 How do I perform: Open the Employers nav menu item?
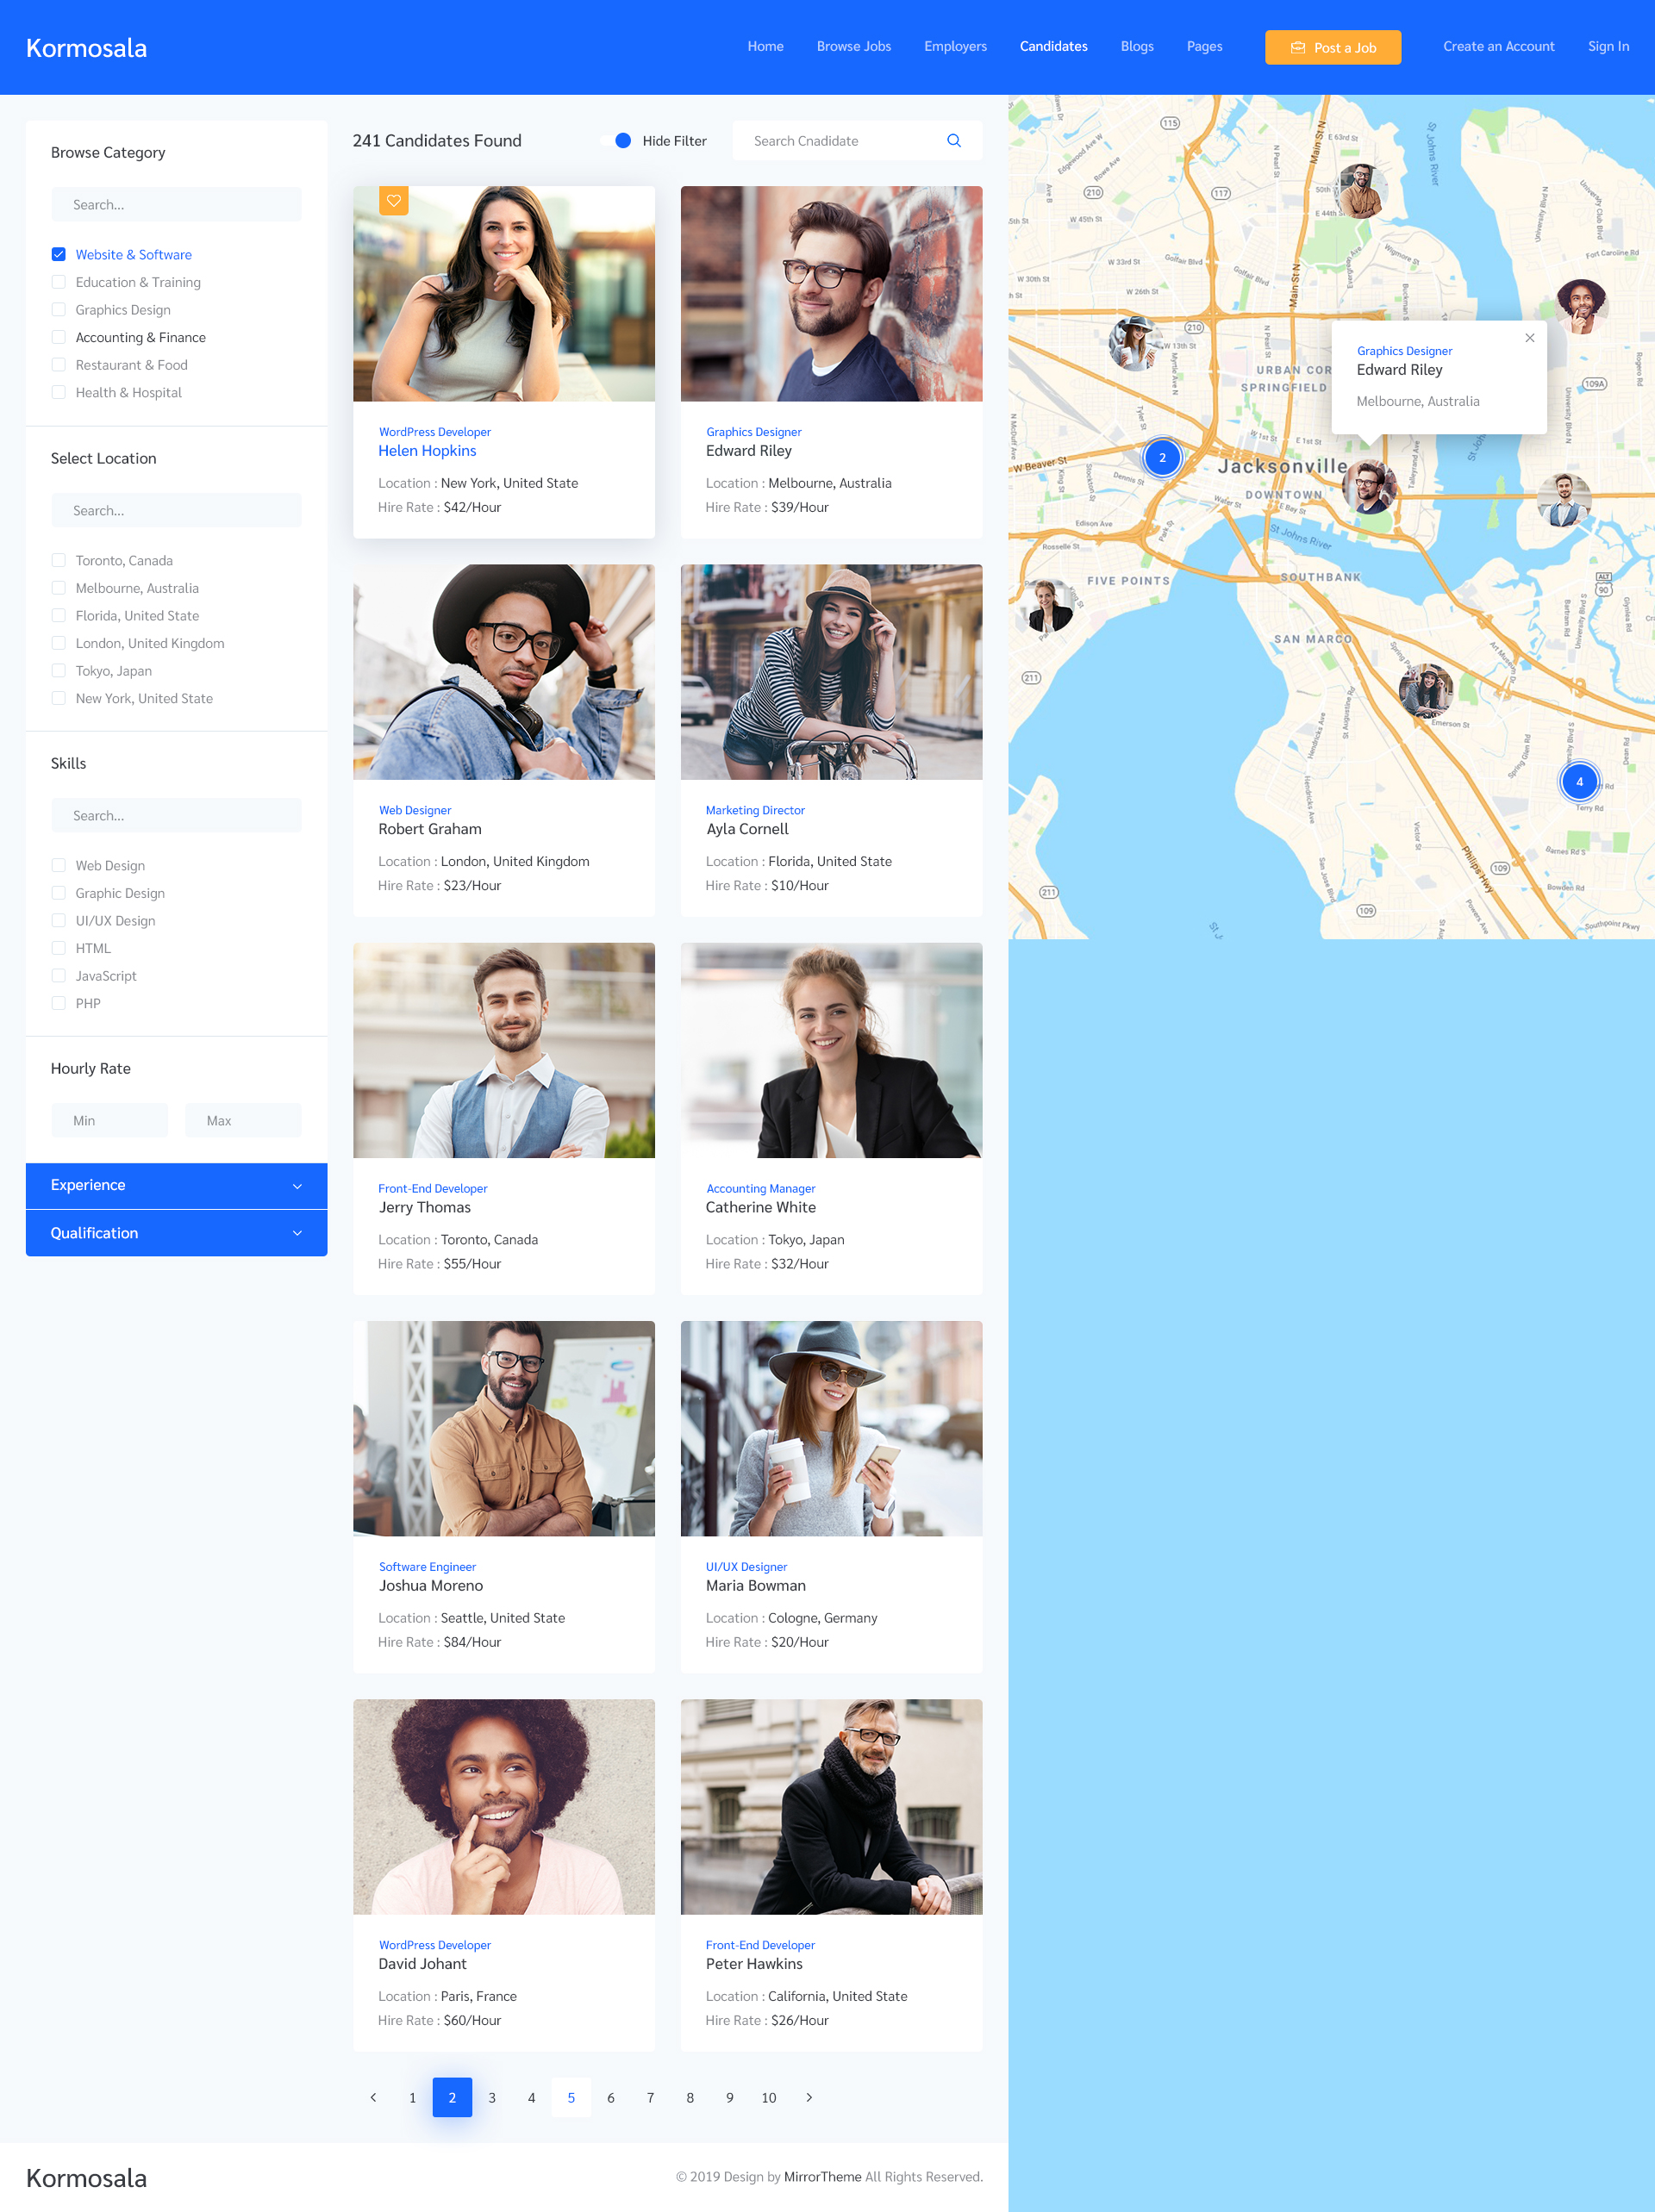(954, 47)
